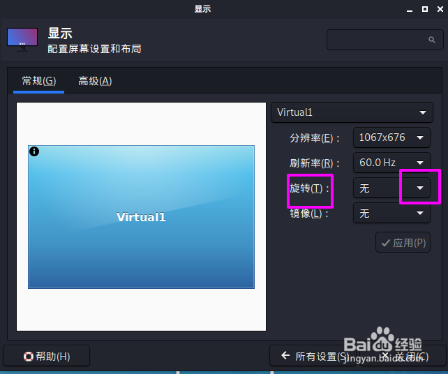448x374 pixels.
Task: Click the info icon on Virtual1 preview
Action: 34,151
